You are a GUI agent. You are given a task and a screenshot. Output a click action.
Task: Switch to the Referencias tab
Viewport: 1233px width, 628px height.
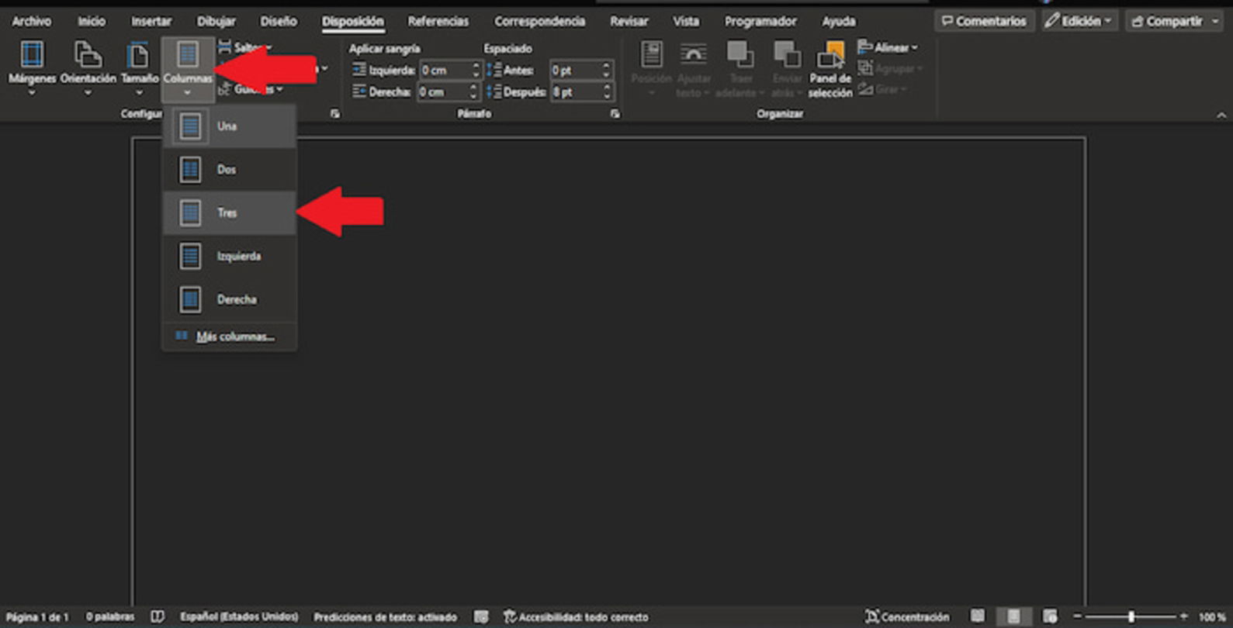(438, 21)
